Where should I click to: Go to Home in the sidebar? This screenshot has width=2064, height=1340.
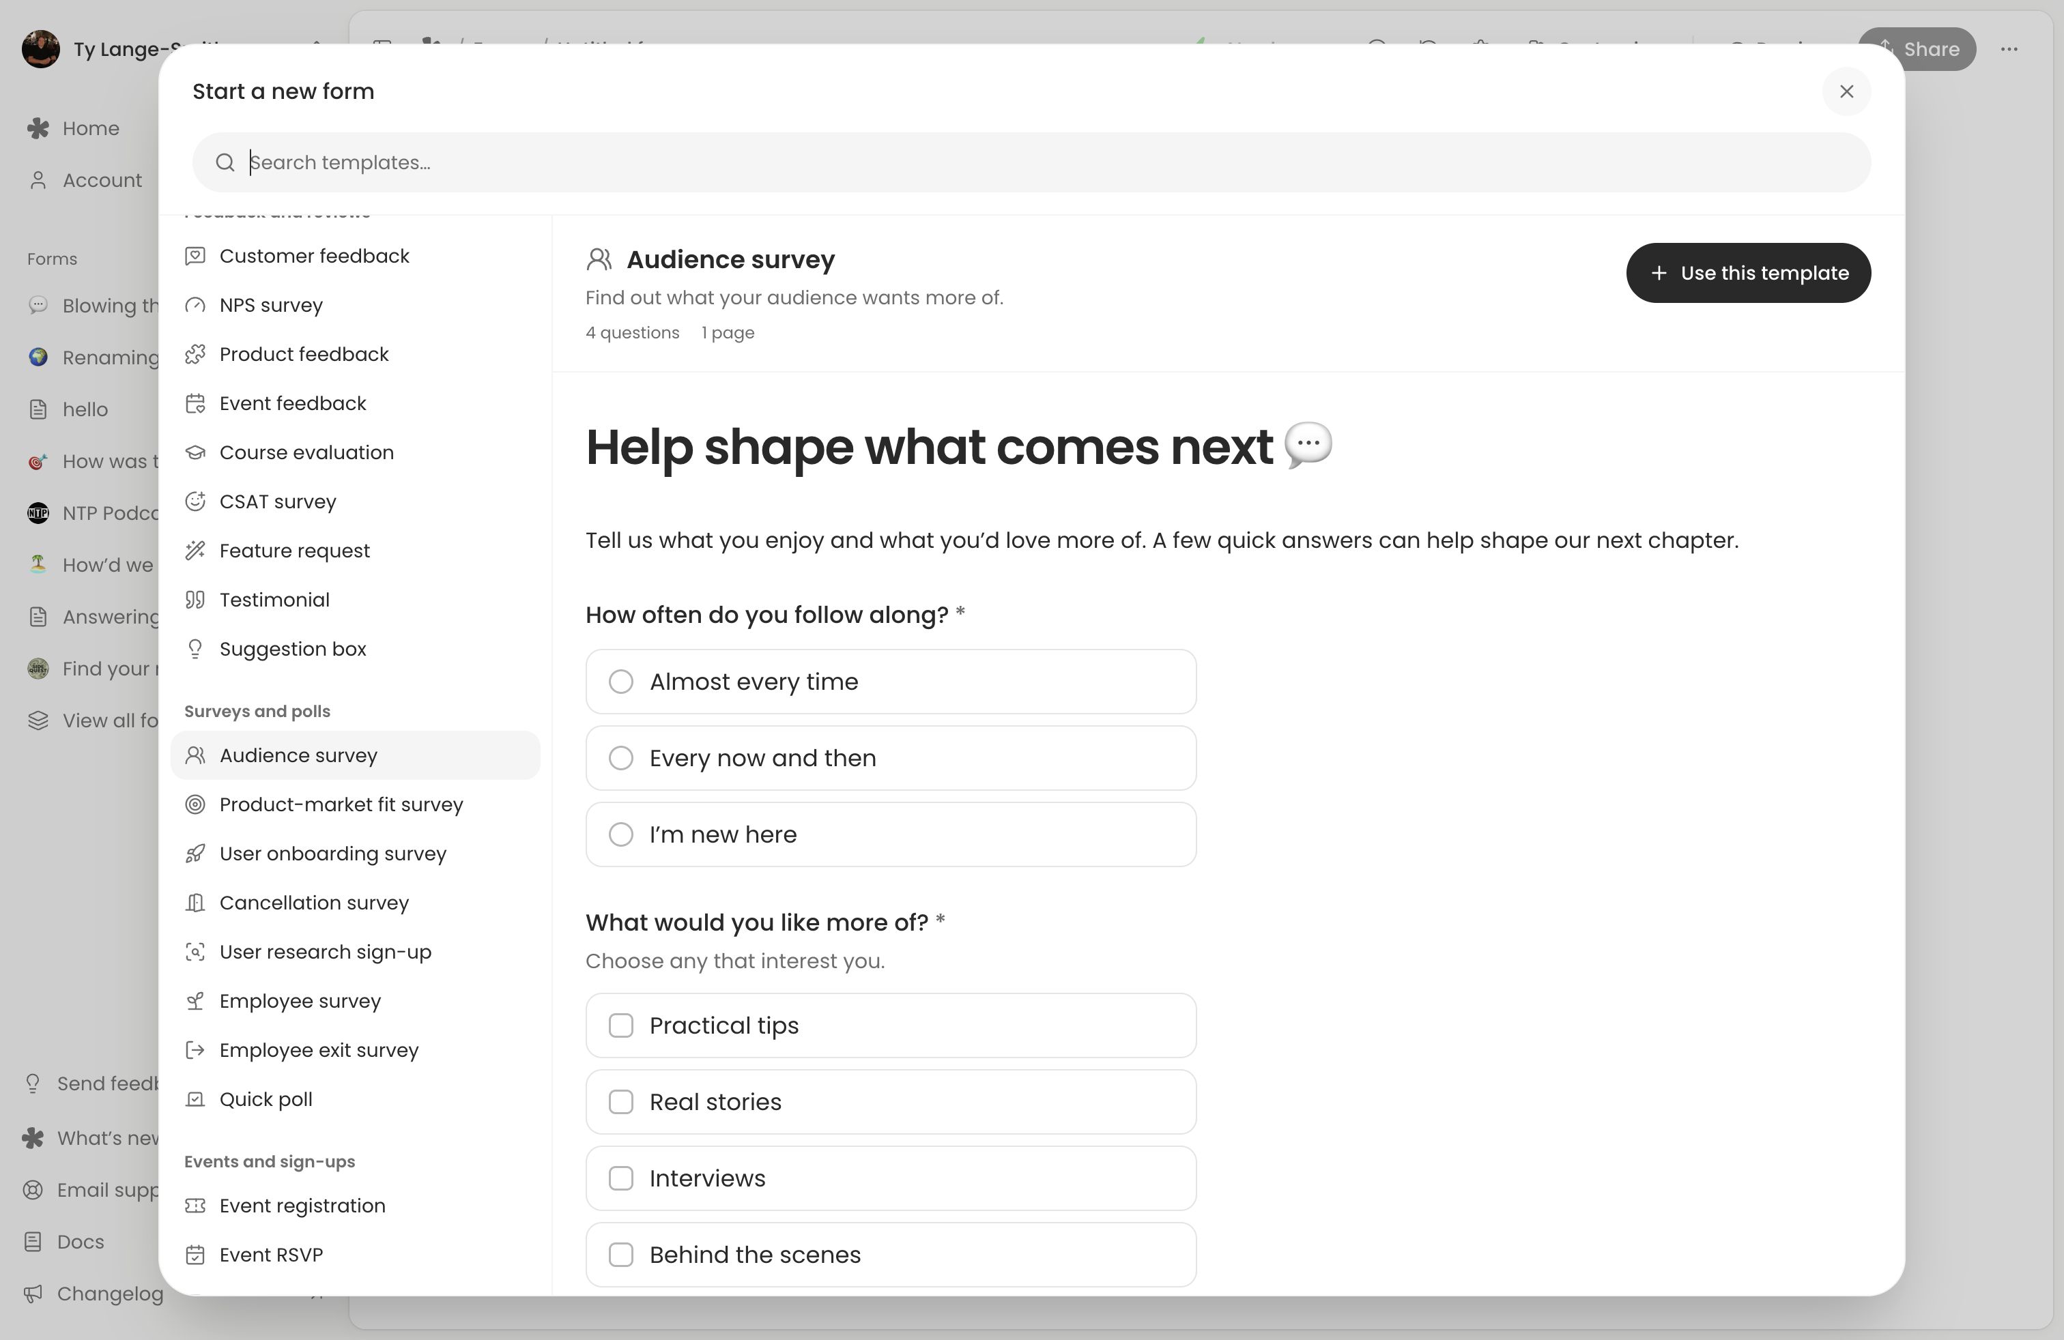[x=90, y=128]
